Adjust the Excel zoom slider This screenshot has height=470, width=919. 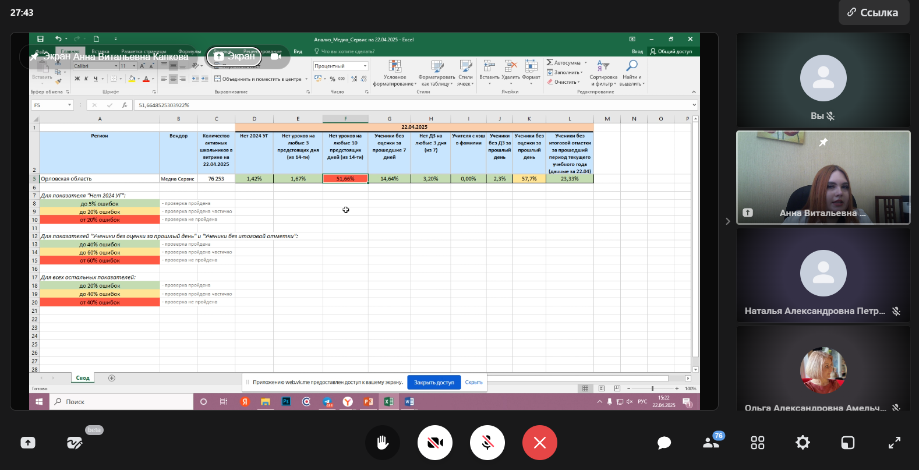652,388
